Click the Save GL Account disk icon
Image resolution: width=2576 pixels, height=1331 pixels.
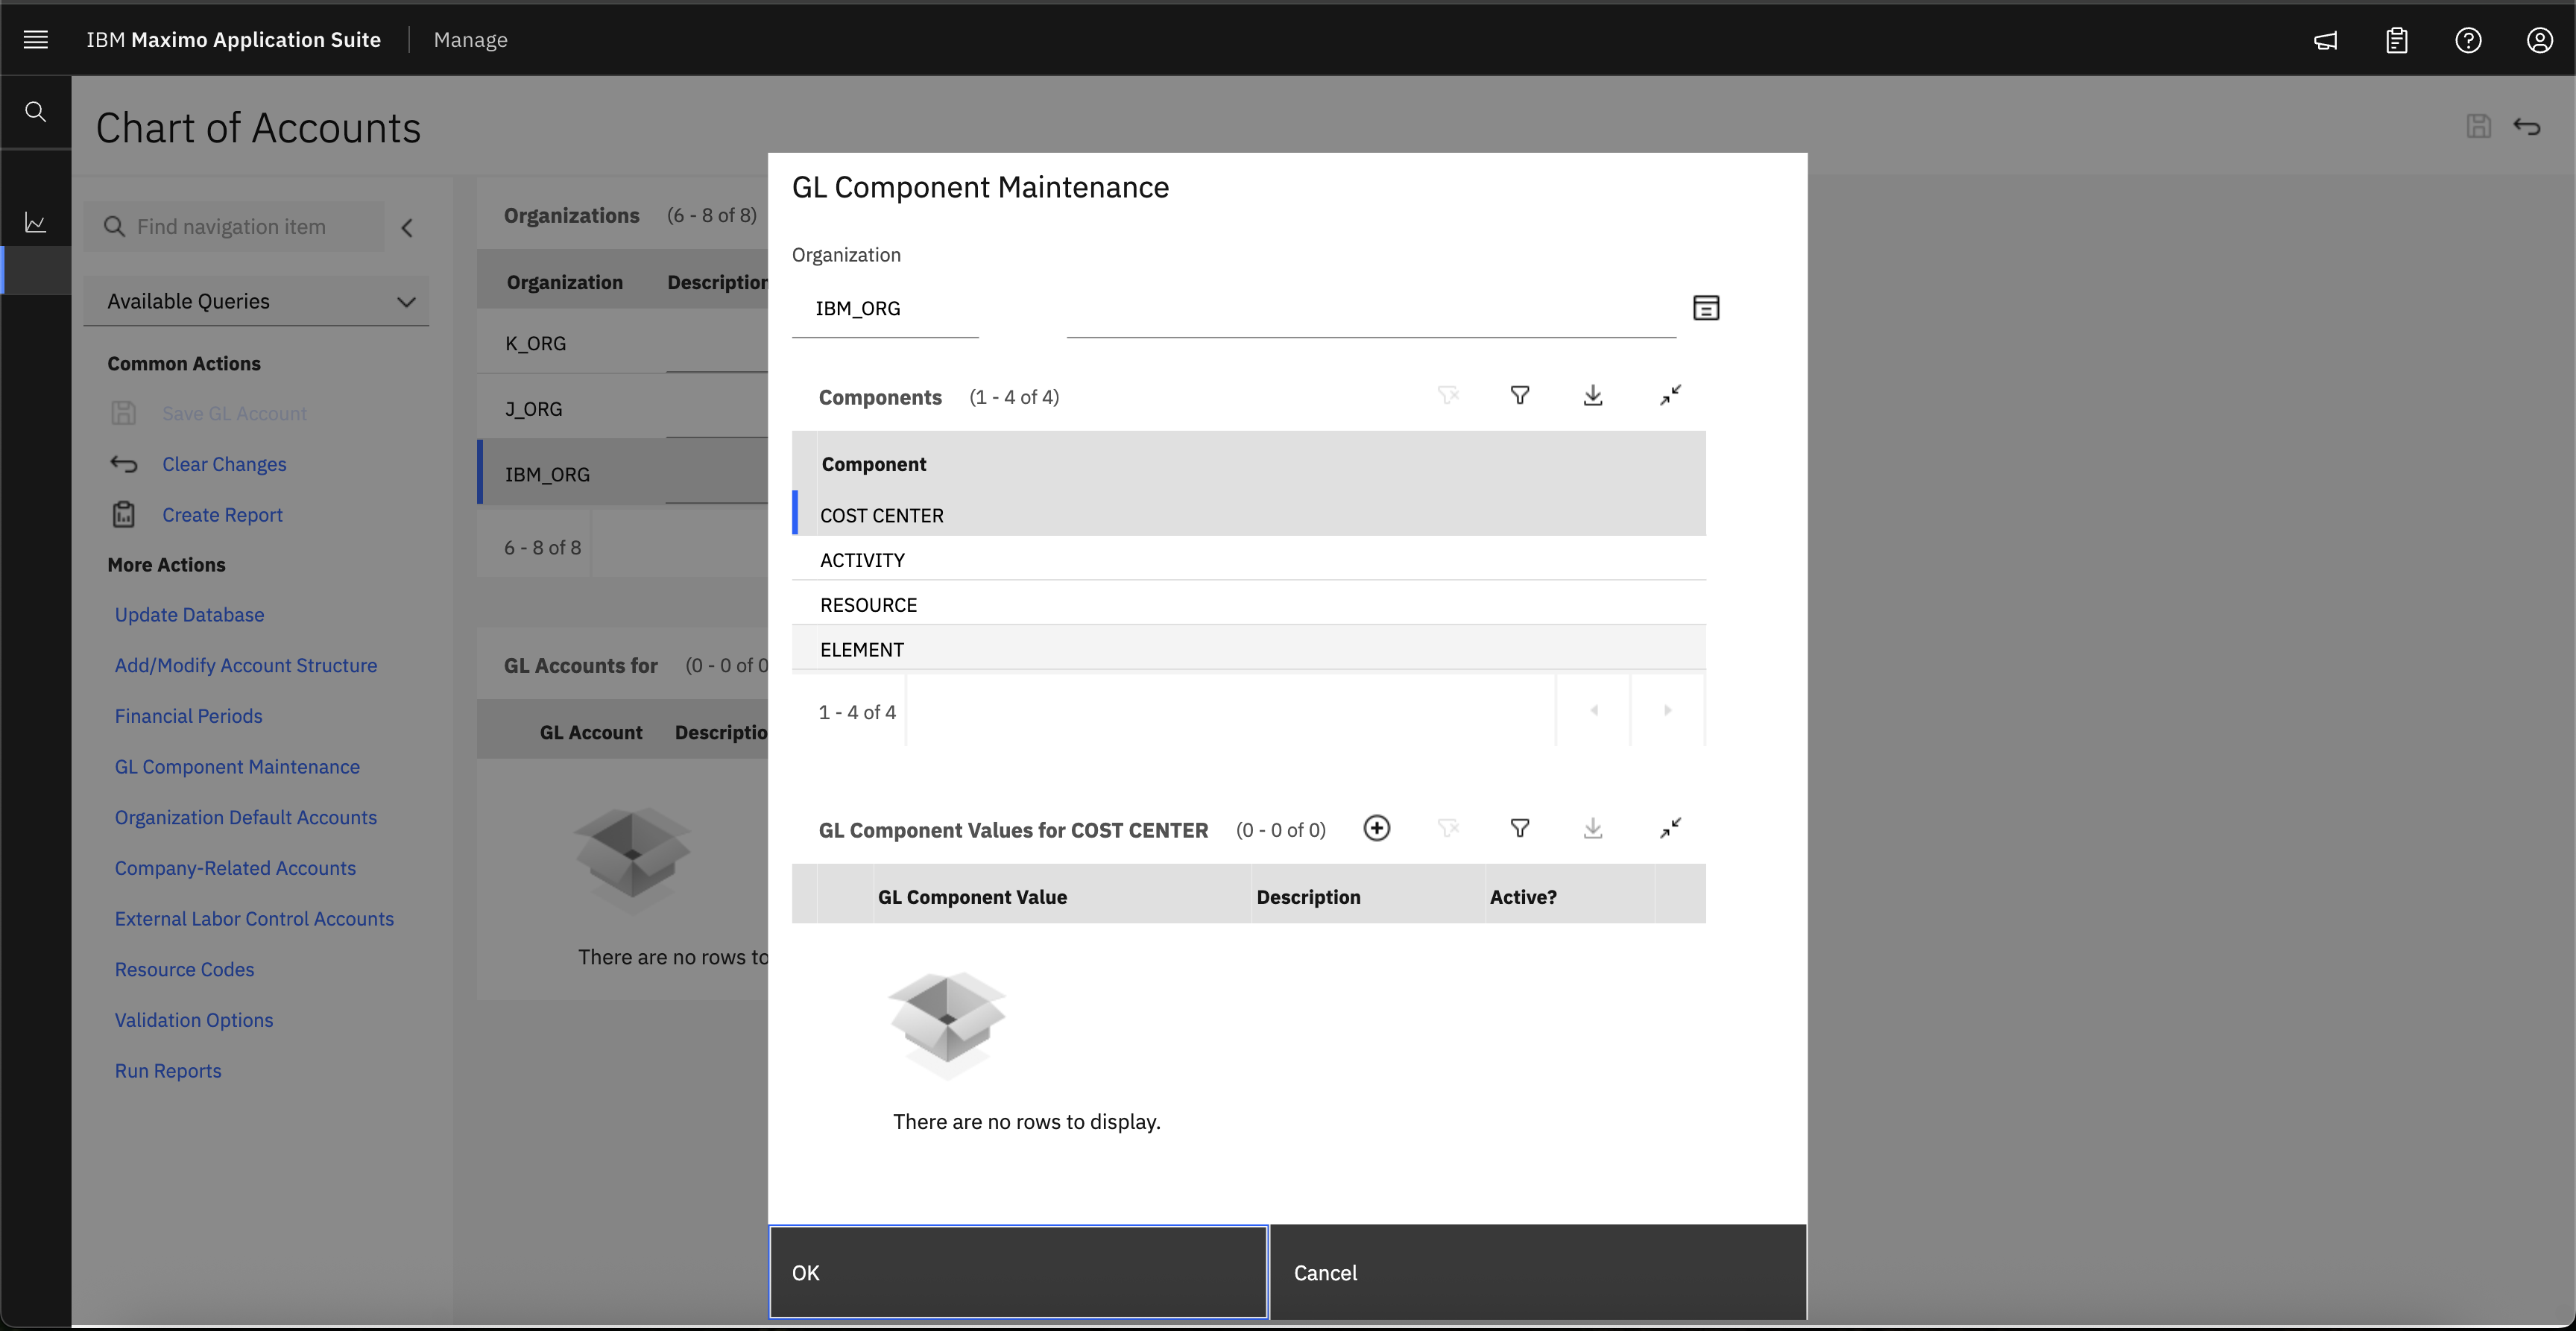(123, 412)
